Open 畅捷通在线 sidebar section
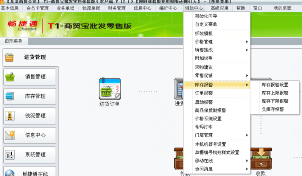The image size is (302, 176). (x=30, y=172)
